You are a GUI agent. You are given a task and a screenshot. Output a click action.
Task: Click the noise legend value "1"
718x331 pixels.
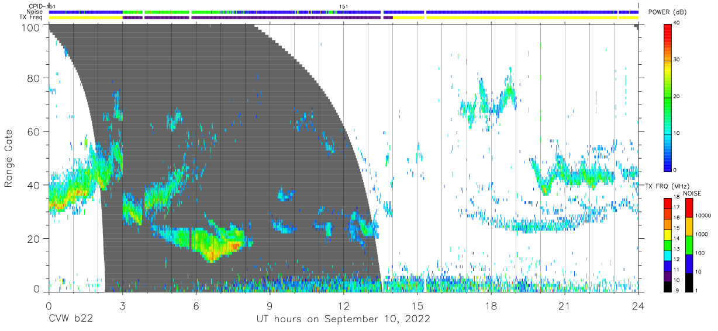coord(696,290)
